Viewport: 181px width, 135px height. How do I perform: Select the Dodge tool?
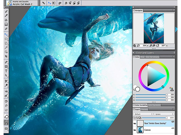tap(6, 85)
